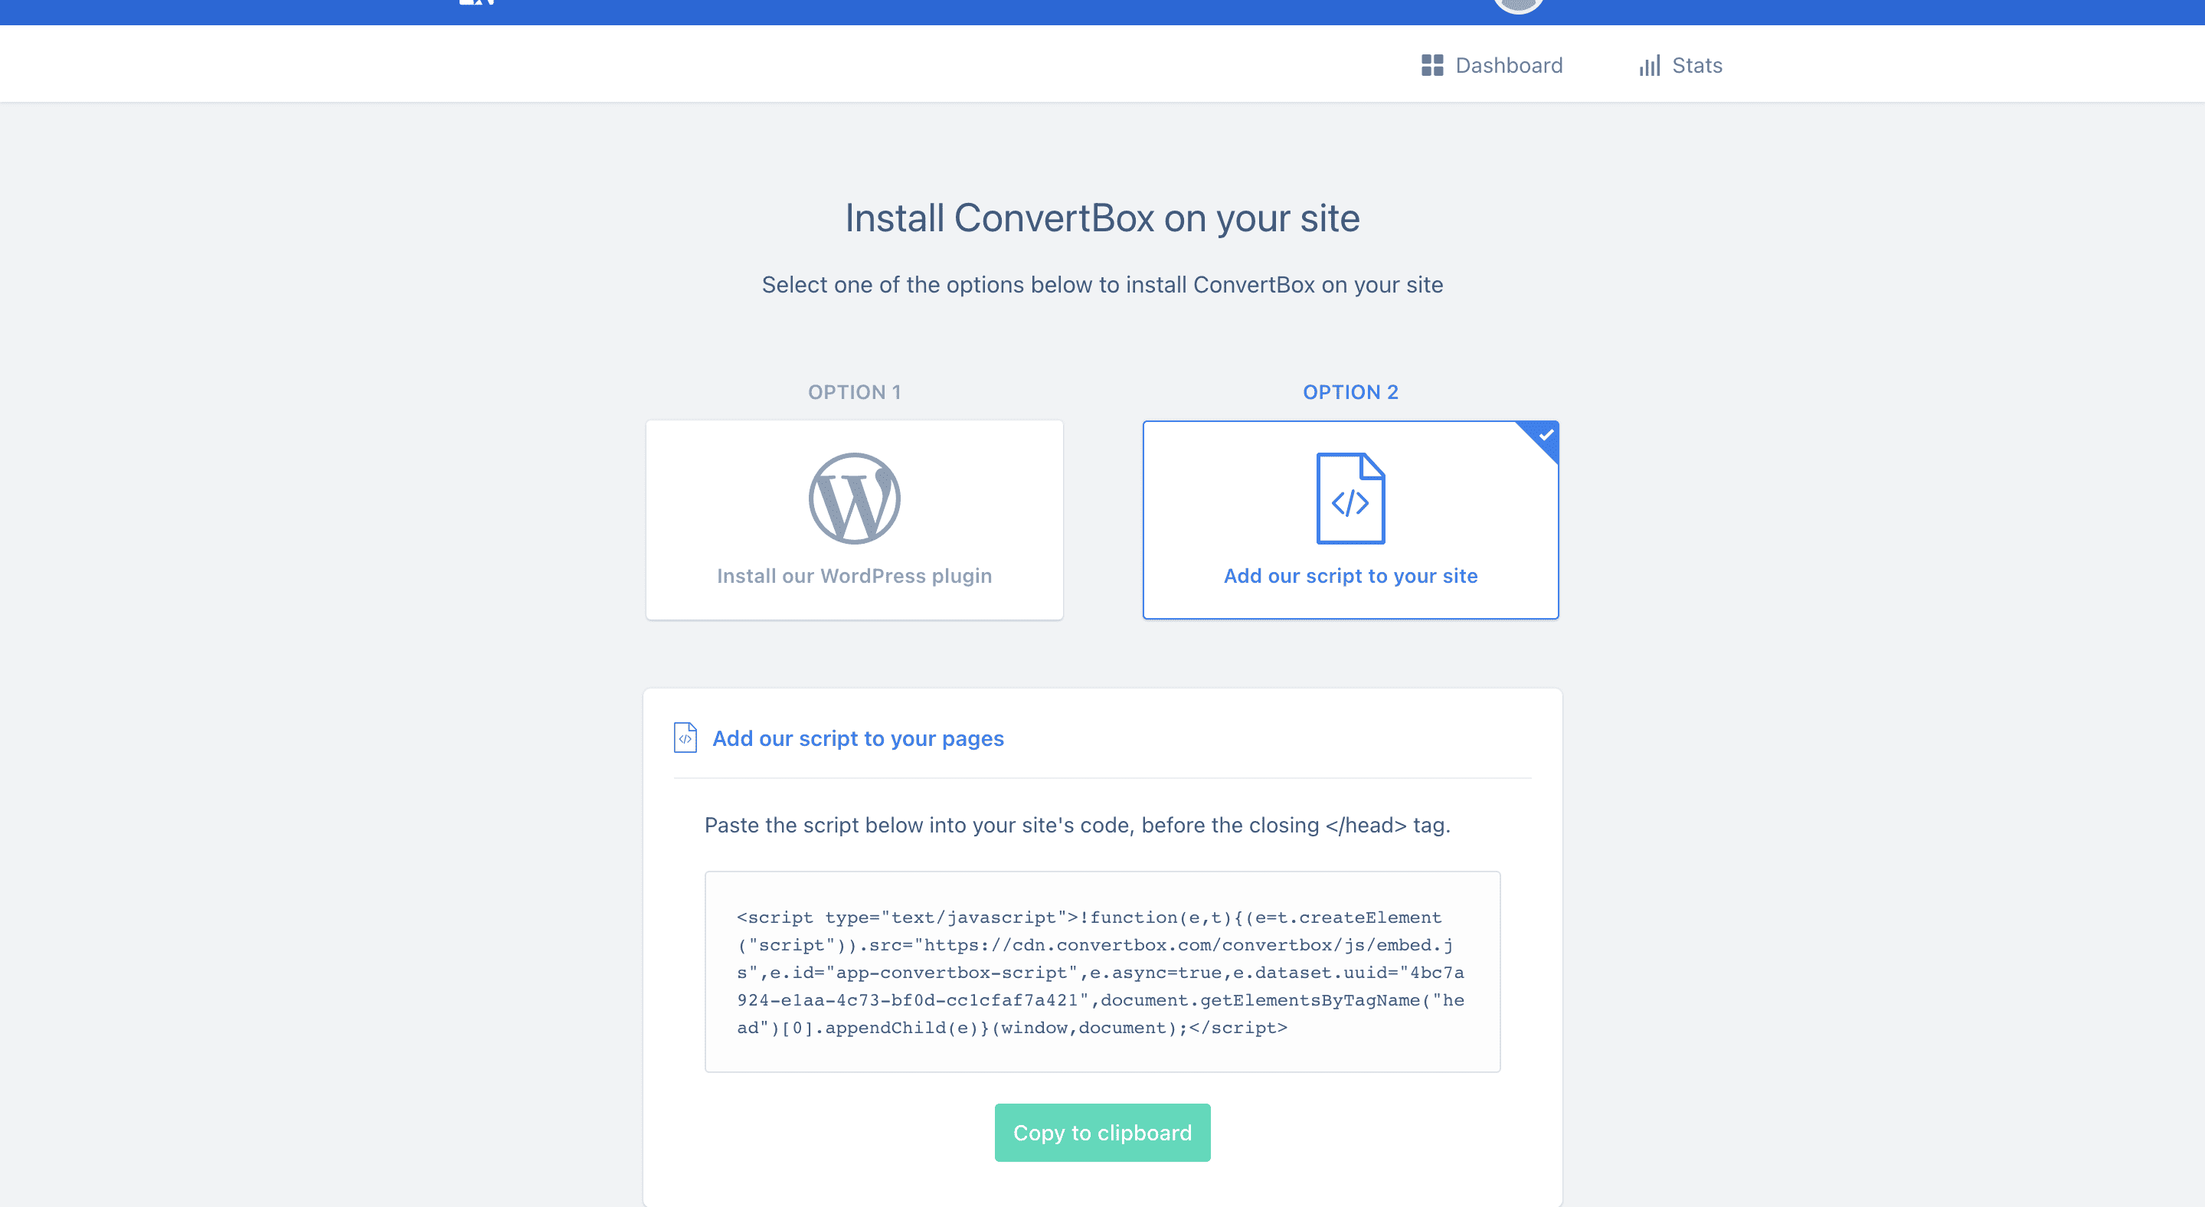2205x1207 pixels.
Task: Click inside the embed script code box
Action: (x=1103, y=972)
